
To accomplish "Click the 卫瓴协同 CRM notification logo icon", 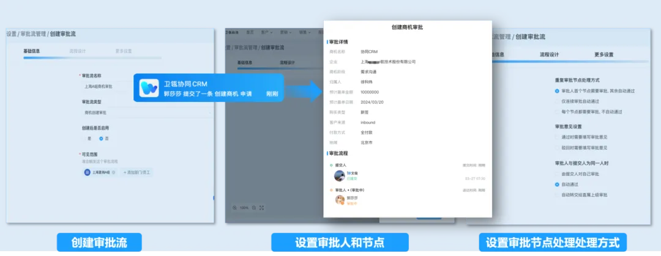I will coord(149,88).
